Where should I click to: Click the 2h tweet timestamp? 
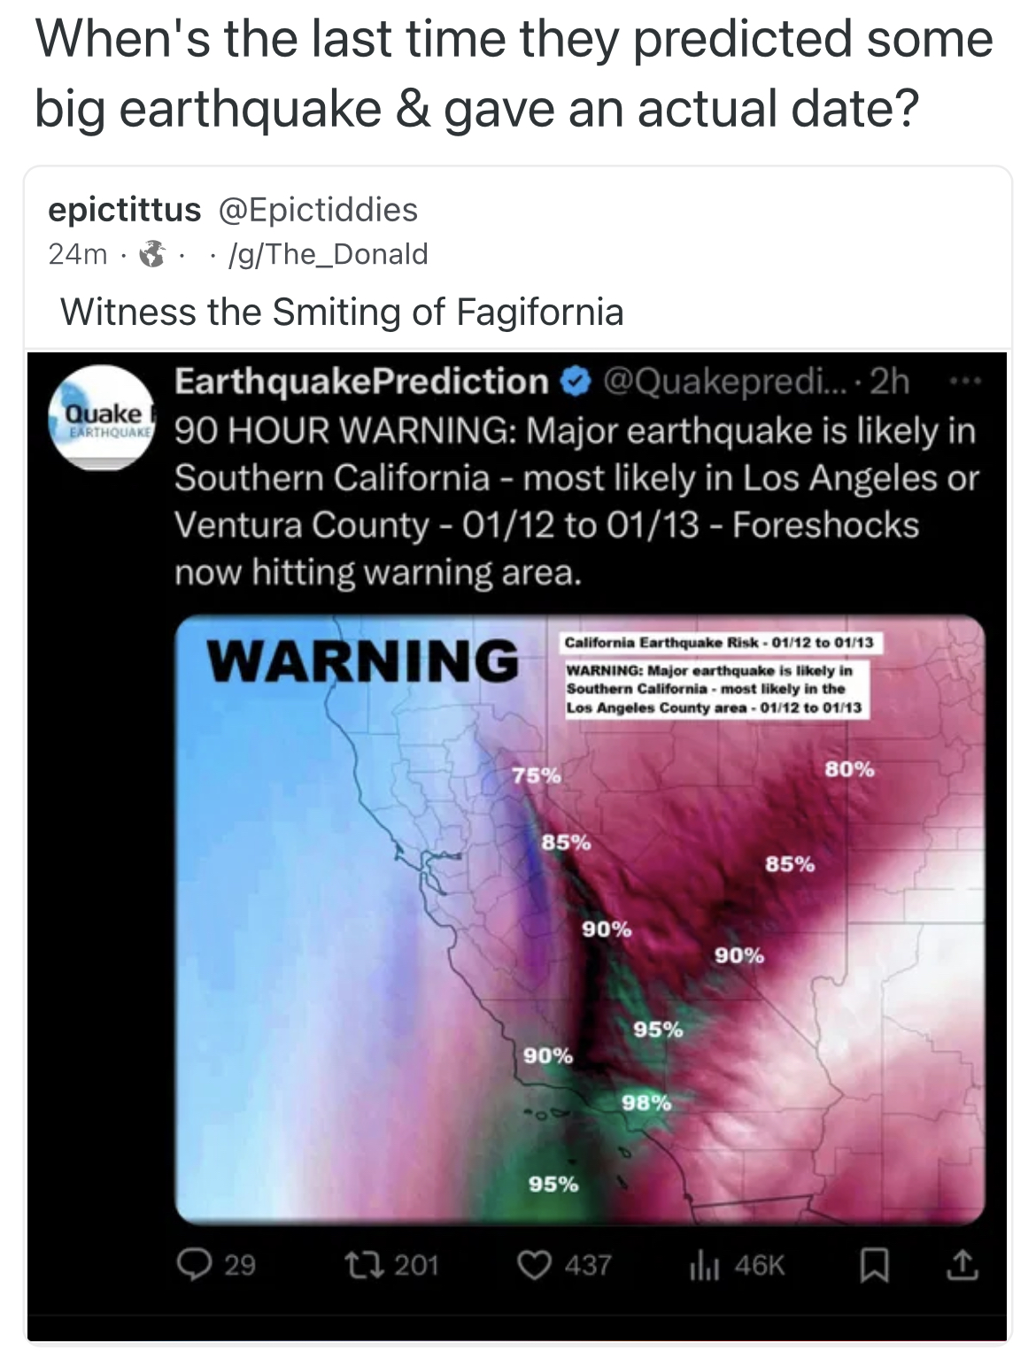pyautogui.click(x=891, y=382)
